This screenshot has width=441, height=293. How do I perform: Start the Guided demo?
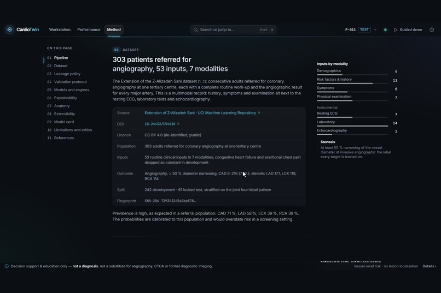click(x=408, y=29)
